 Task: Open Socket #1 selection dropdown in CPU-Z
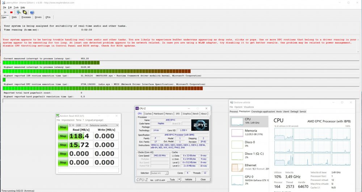[159, 173]
